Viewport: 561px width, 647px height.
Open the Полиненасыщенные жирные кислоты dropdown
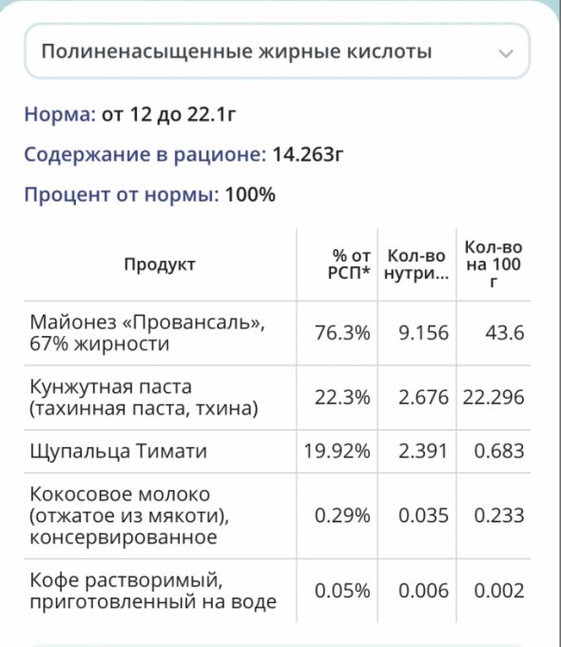tap(277, 51)
